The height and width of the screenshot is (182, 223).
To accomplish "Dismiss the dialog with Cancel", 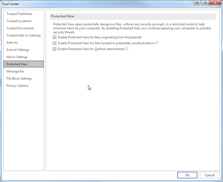I will (x=210, y=175).
